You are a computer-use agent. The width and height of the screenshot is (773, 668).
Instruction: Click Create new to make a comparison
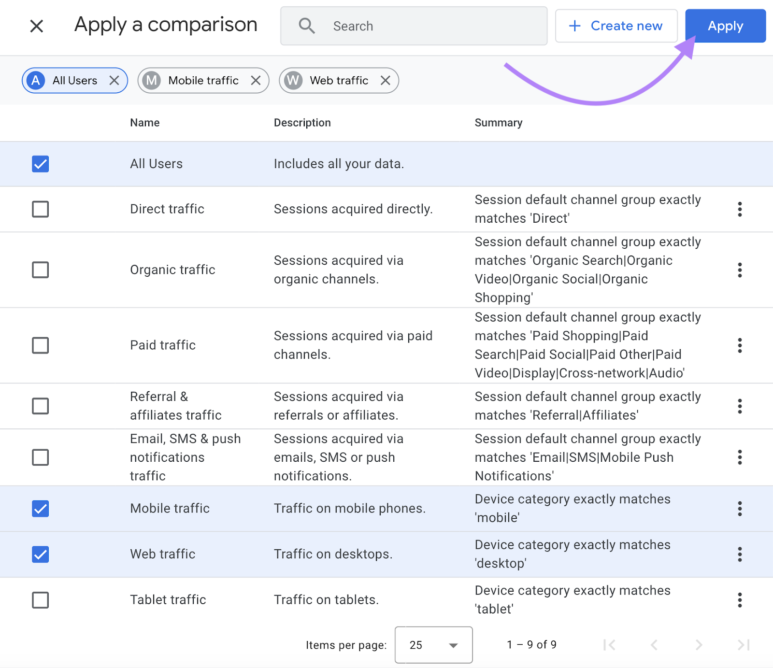click(616, 26)
